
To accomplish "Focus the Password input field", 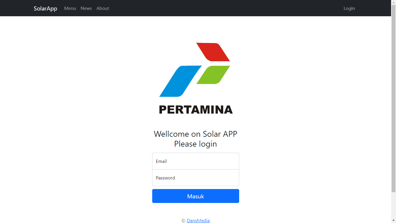I will coord(196,178).
